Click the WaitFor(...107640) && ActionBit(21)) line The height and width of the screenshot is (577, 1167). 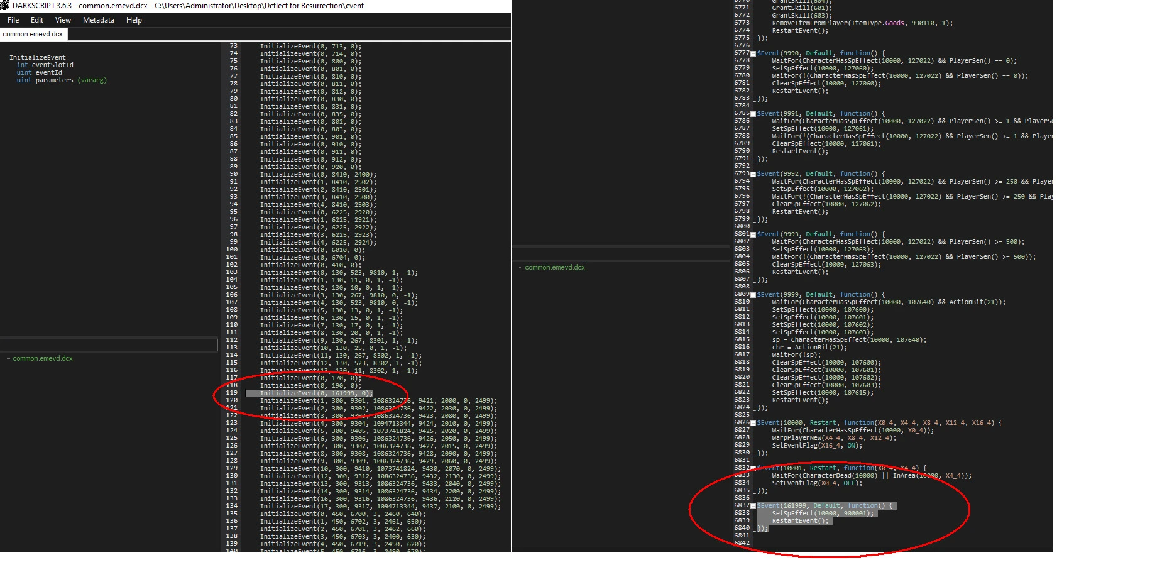pyautogui.click(x=889, y=302)
